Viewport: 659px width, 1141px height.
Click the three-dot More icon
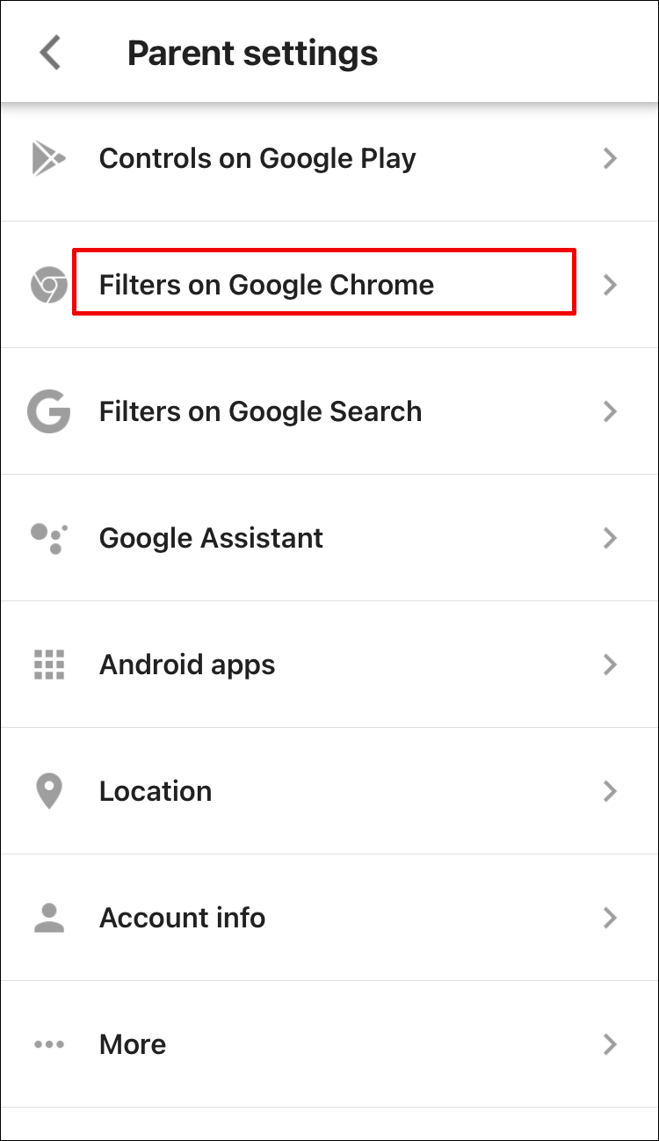point(48,1044)
